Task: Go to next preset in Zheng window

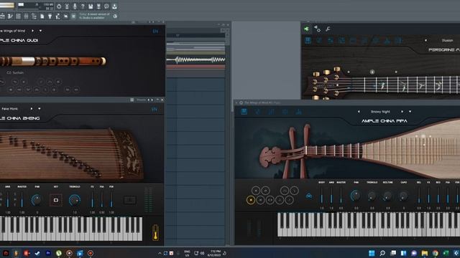Action: 32,109
